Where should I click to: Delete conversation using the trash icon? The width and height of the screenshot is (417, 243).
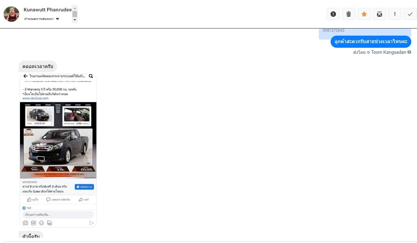point(348,14)
